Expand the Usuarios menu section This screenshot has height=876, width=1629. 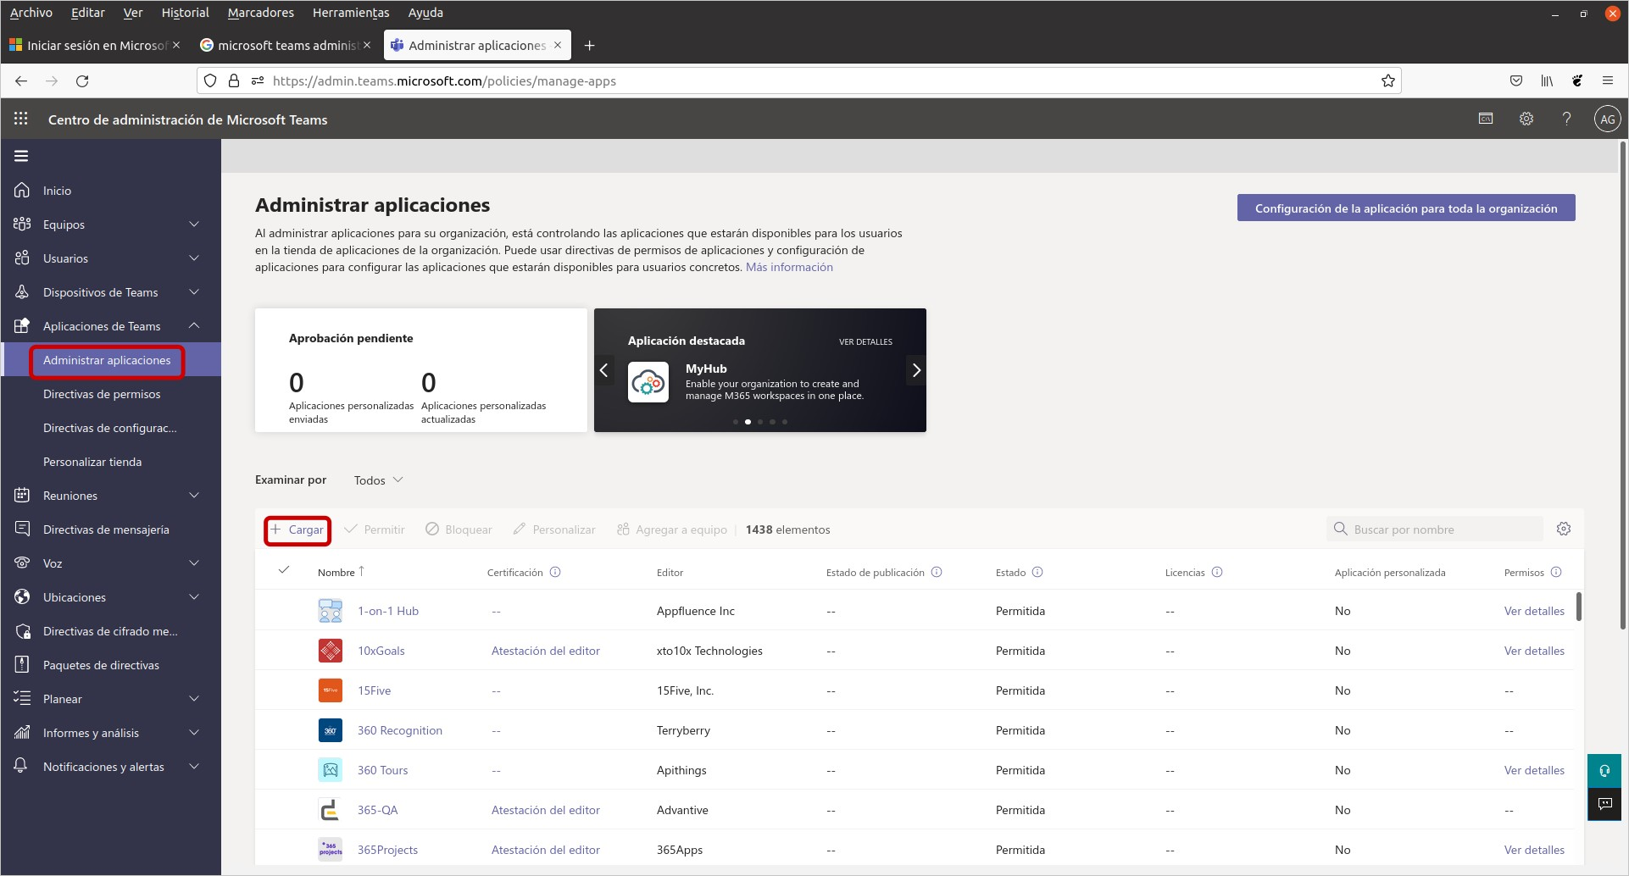point(194,258)
